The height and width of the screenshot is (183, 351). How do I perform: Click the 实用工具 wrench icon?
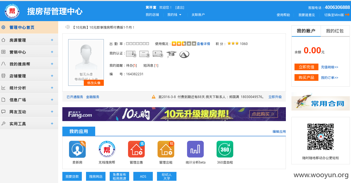(3, 124)
